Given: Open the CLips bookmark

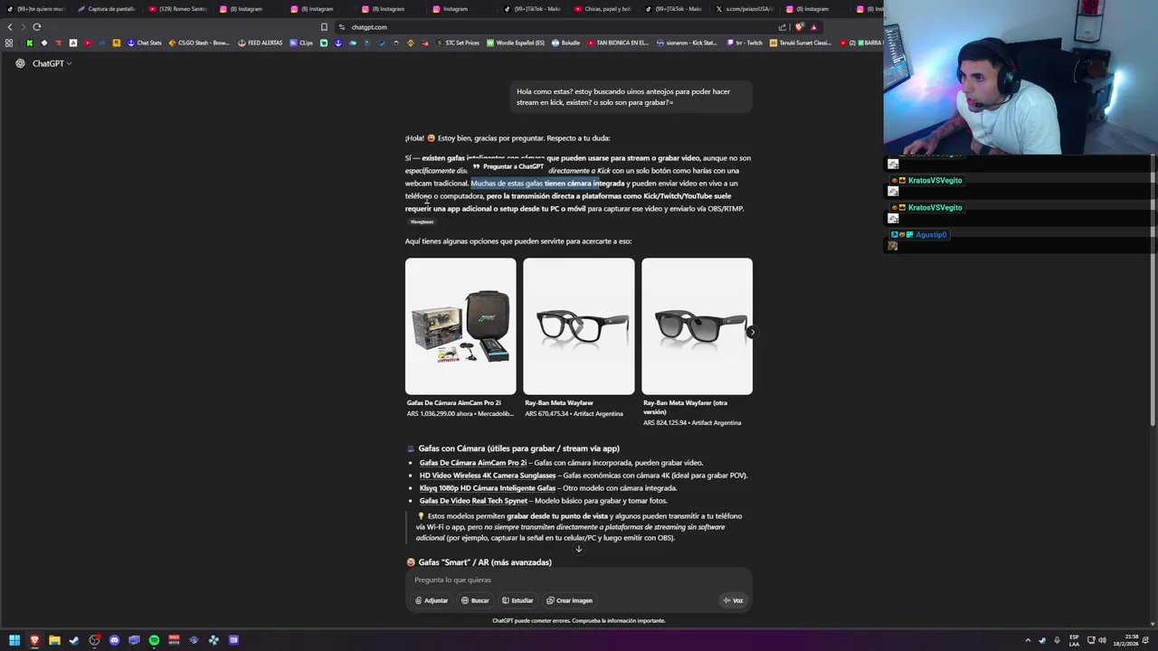Looking at the screenshot, I should point(302,42).
